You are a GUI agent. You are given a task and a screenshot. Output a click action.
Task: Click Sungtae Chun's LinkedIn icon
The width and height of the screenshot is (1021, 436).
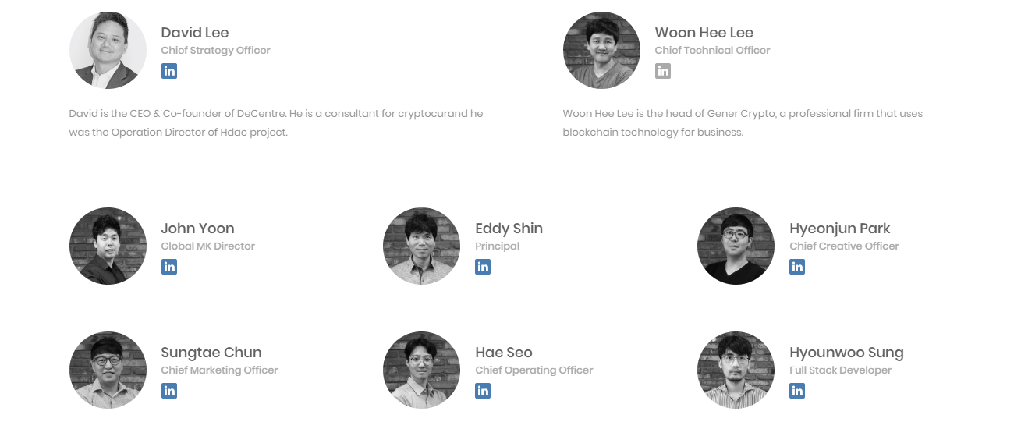coord(169,391)
